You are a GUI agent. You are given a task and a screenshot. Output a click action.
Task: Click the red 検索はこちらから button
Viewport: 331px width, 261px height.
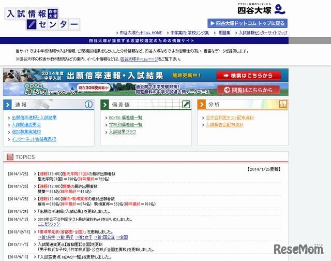pos(249,76)
